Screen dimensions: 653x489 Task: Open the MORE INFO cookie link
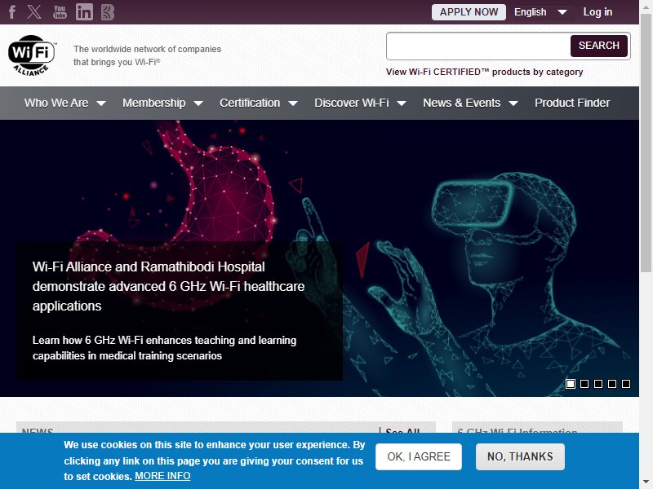pyautogui.click(x=162, y=476)
